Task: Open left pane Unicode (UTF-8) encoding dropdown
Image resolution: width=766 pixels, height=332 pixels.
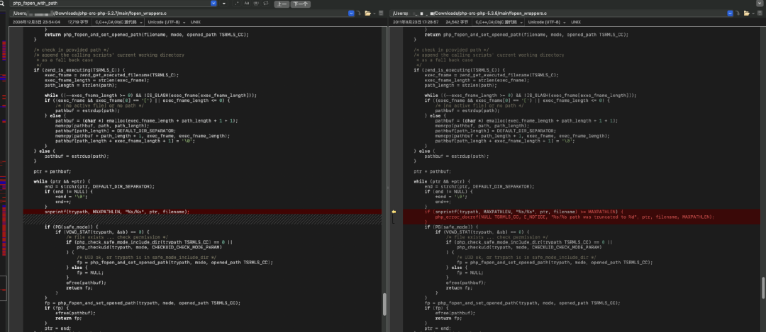Action: (x=165, y=22)
